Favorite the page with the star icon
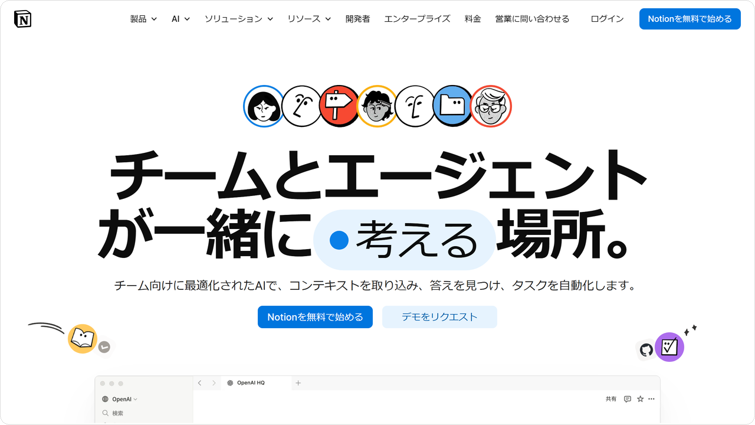This screenshot has width=755, height=425. (640, 399)
